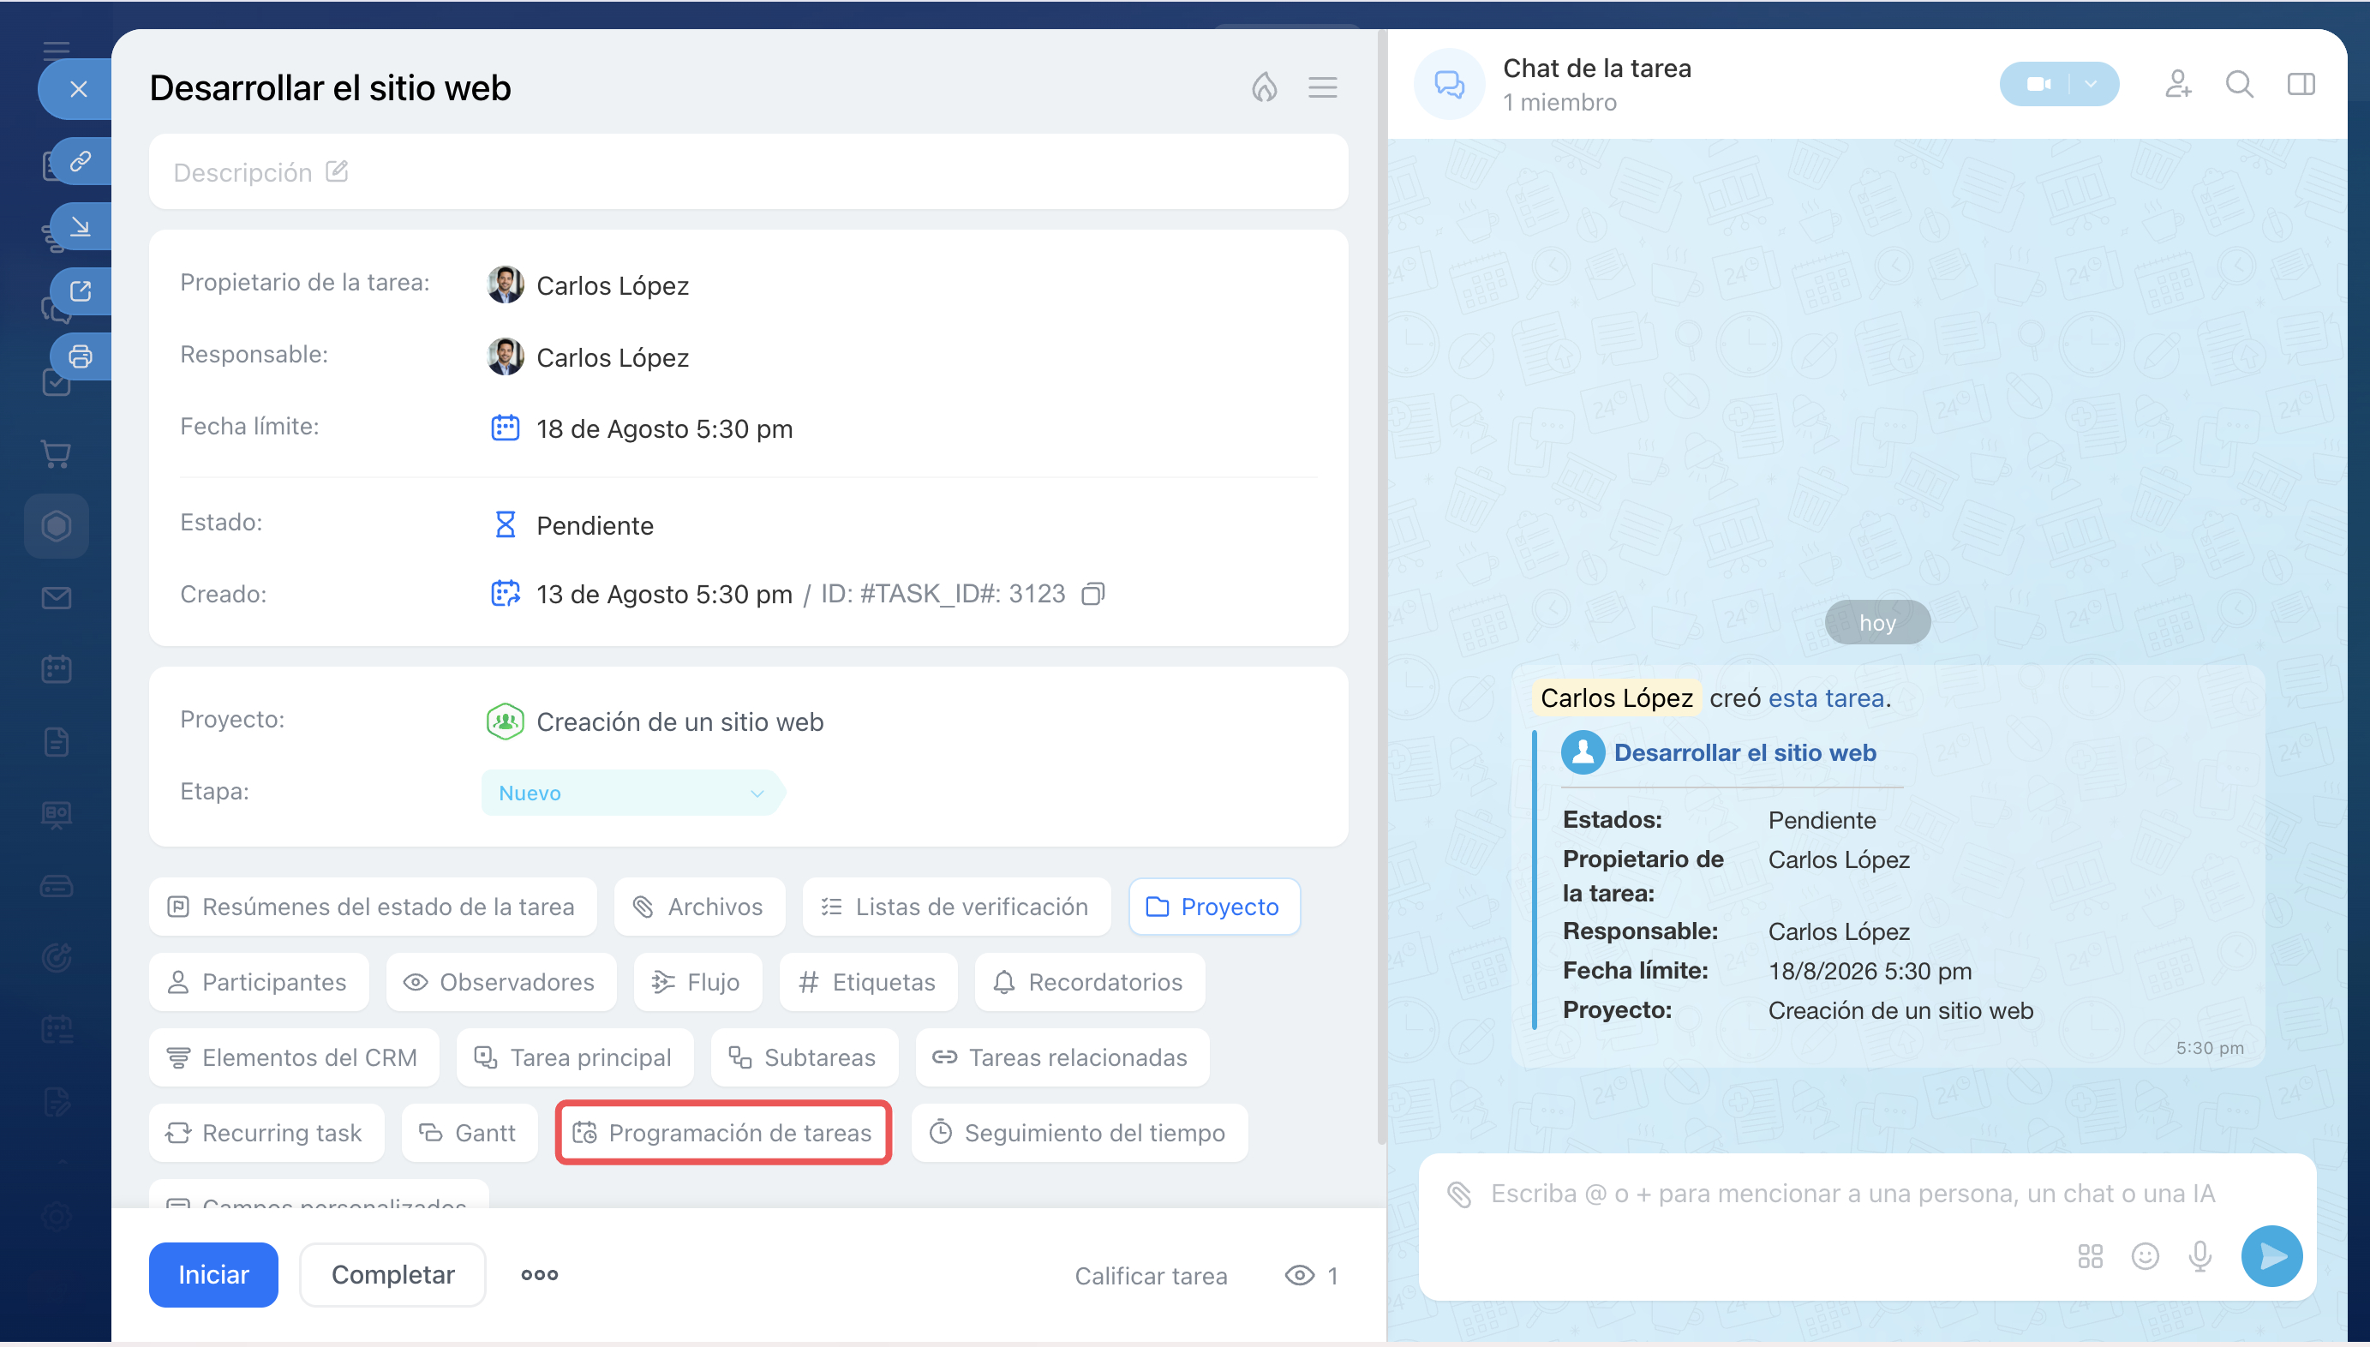Copy the task ID 3123
2370x1347 pixels.
pos(1092,593)
